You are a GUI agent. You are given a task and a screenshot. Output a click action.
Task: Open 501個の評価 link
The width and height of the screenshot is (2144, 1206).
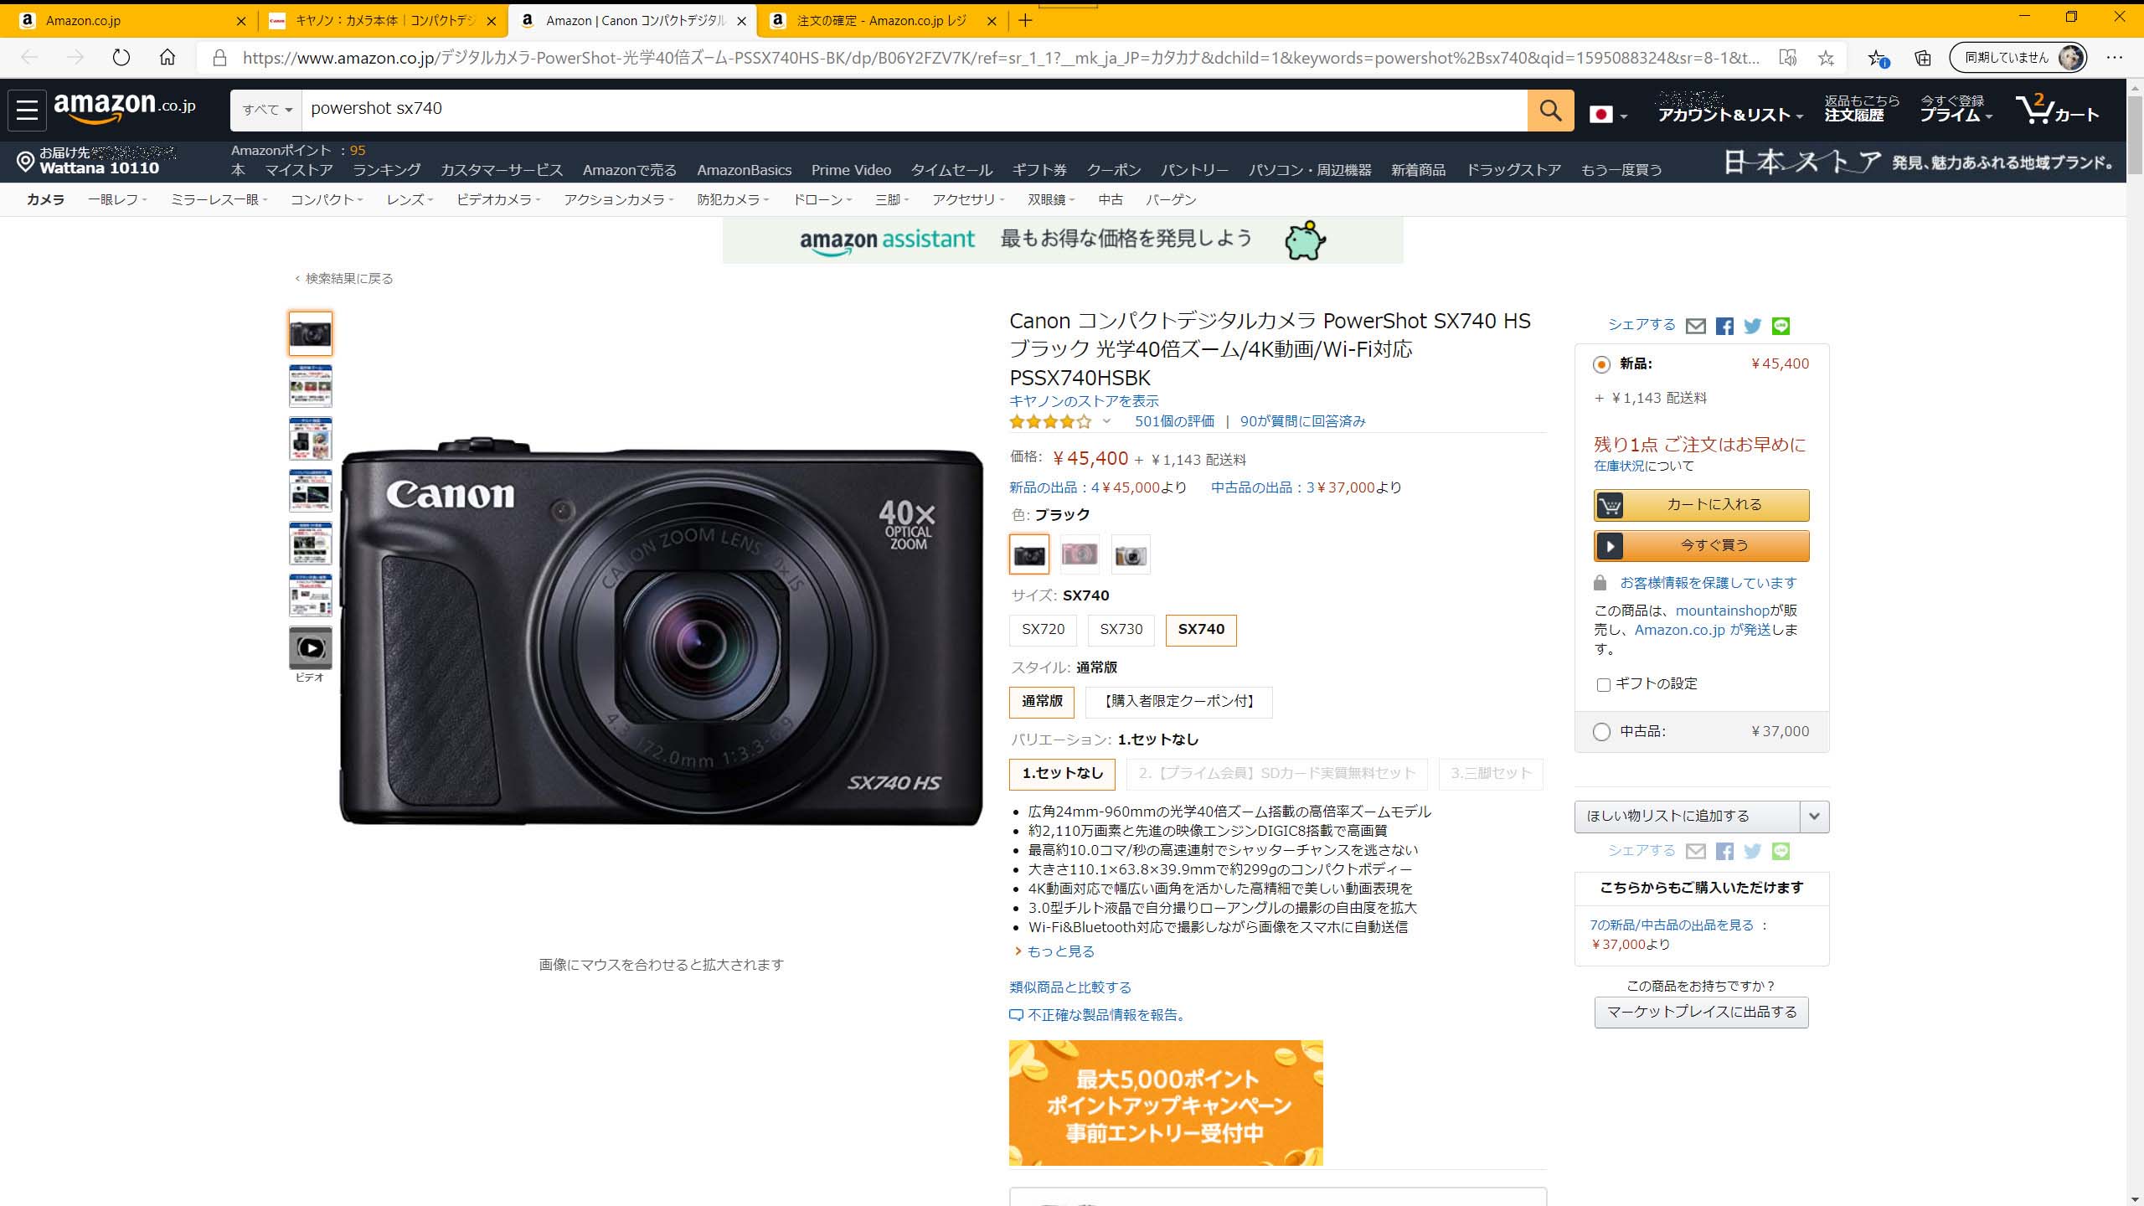[1174, 421]
